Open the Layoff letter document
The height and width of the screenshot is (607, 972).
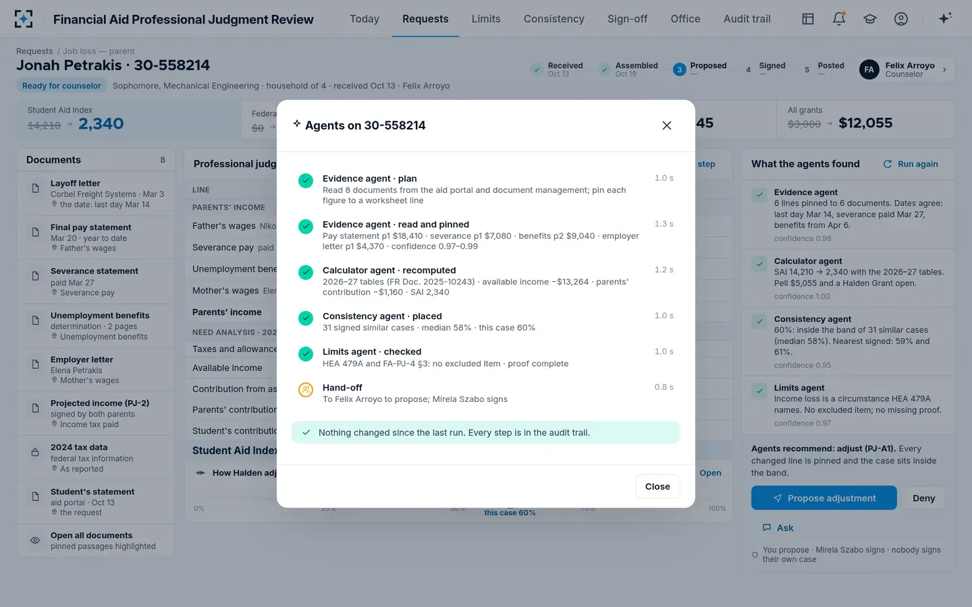pyautogui.click(x=95, y=194)
